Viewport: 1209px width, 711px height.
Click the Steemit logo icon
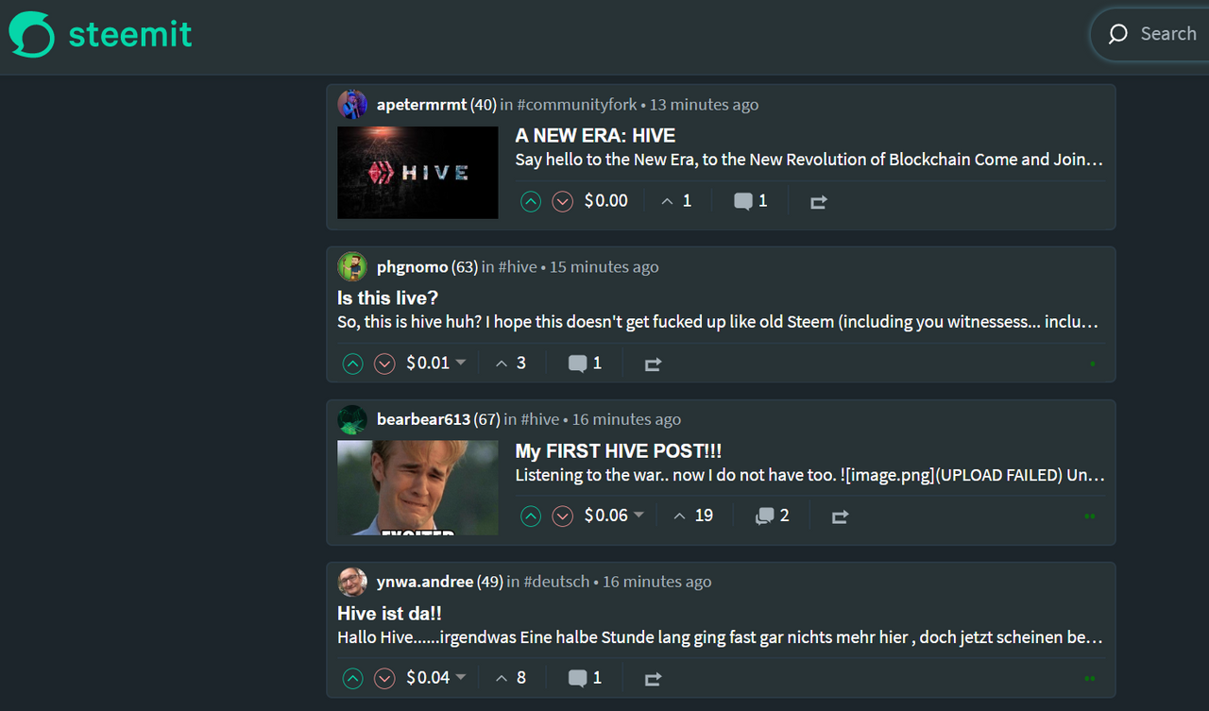pyautogui.click(x=32, y=35)
